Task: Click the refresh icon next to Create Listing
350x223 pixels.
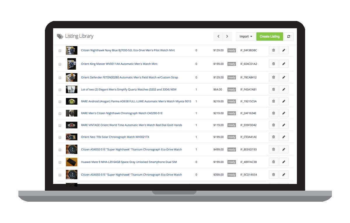Action: coord(288,36)
